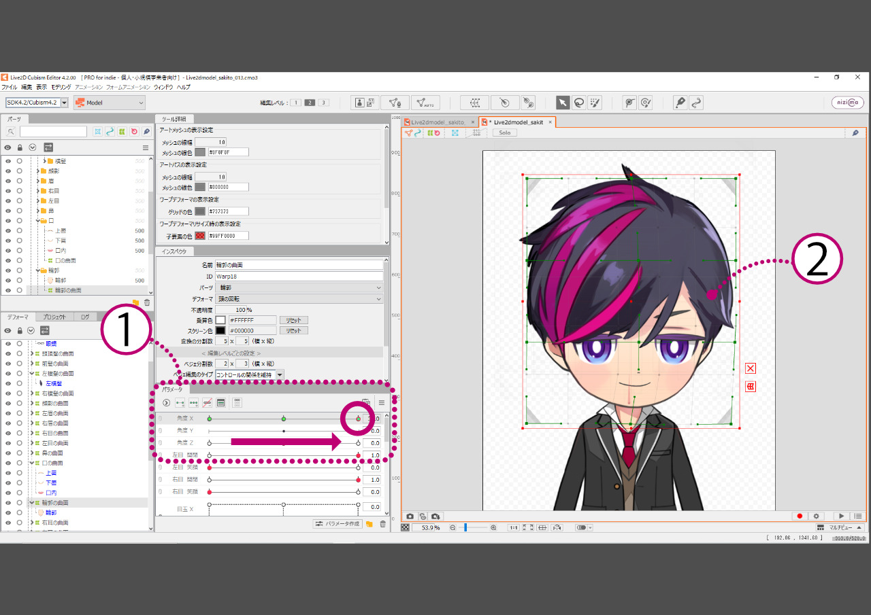Click the delete keys icon in Parameter panel

point(208,402)
